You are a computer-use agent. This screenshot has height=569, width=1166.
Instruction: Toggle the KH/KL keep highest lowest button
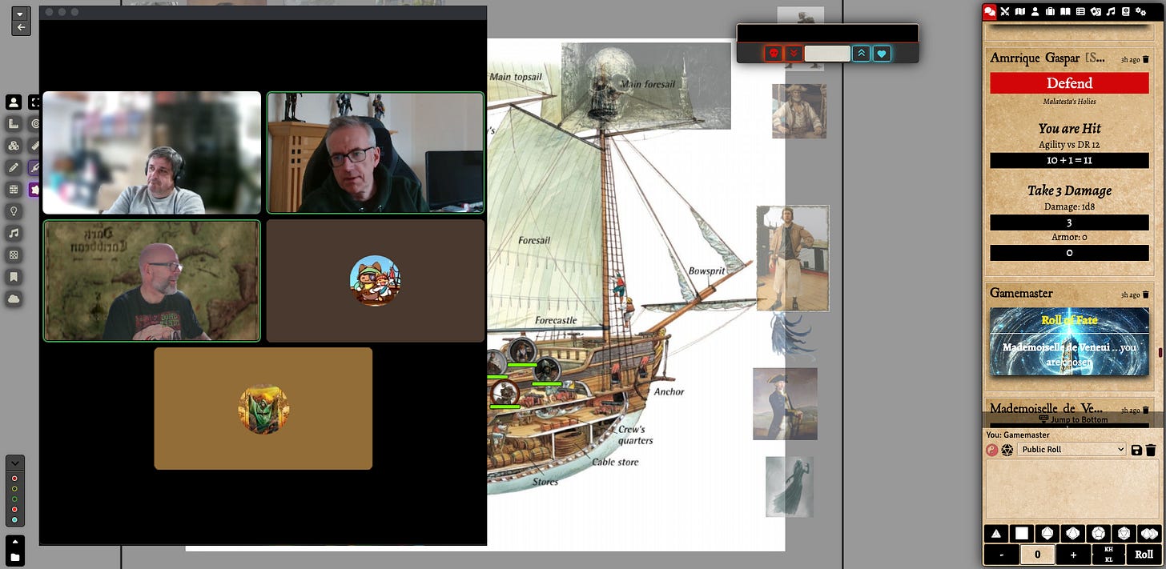pyautogui.click(x=1108, y=555)
